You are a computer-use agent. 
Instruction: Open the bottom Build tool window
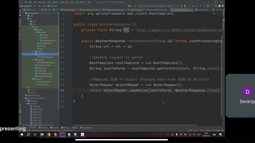pyautogui.click(x=75, y=128)
